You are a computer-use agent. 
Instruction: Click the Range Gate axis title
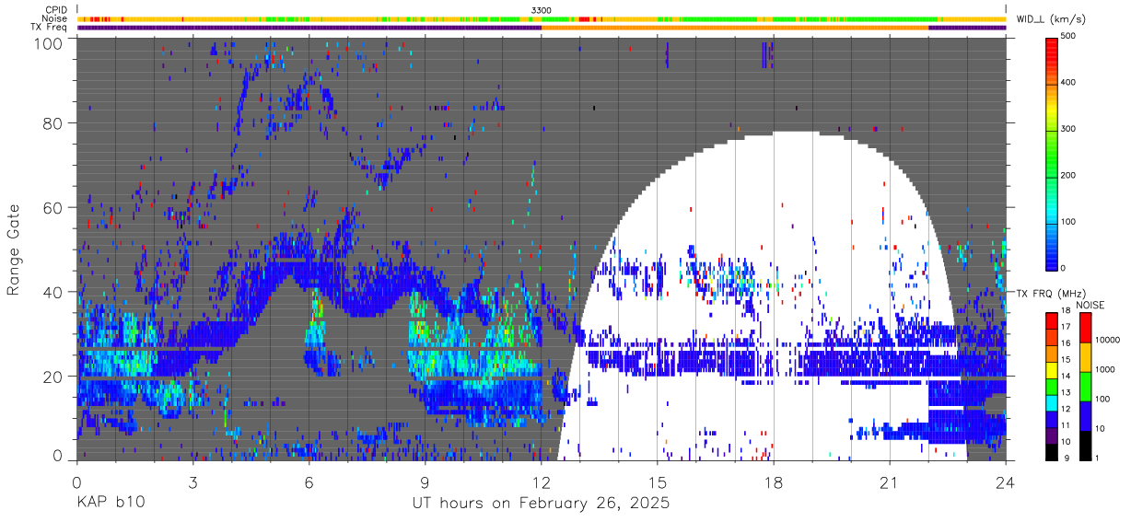click(15, 249)
